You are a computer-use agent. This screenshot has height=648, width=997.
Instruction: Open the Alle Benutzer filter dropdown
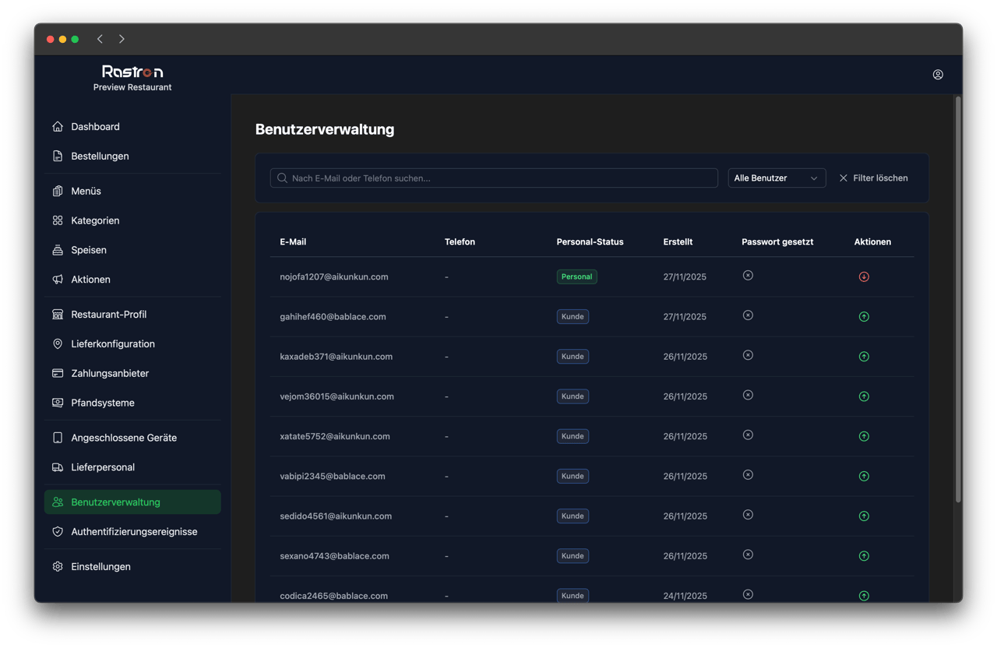click(x=776, y=178)
